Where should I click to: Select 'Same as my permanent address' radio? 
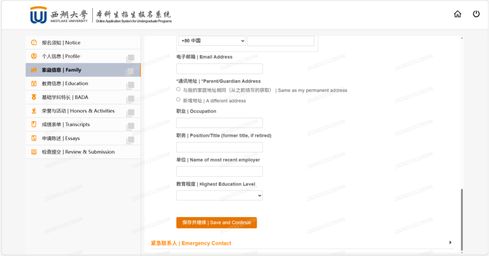pos(178,90)
